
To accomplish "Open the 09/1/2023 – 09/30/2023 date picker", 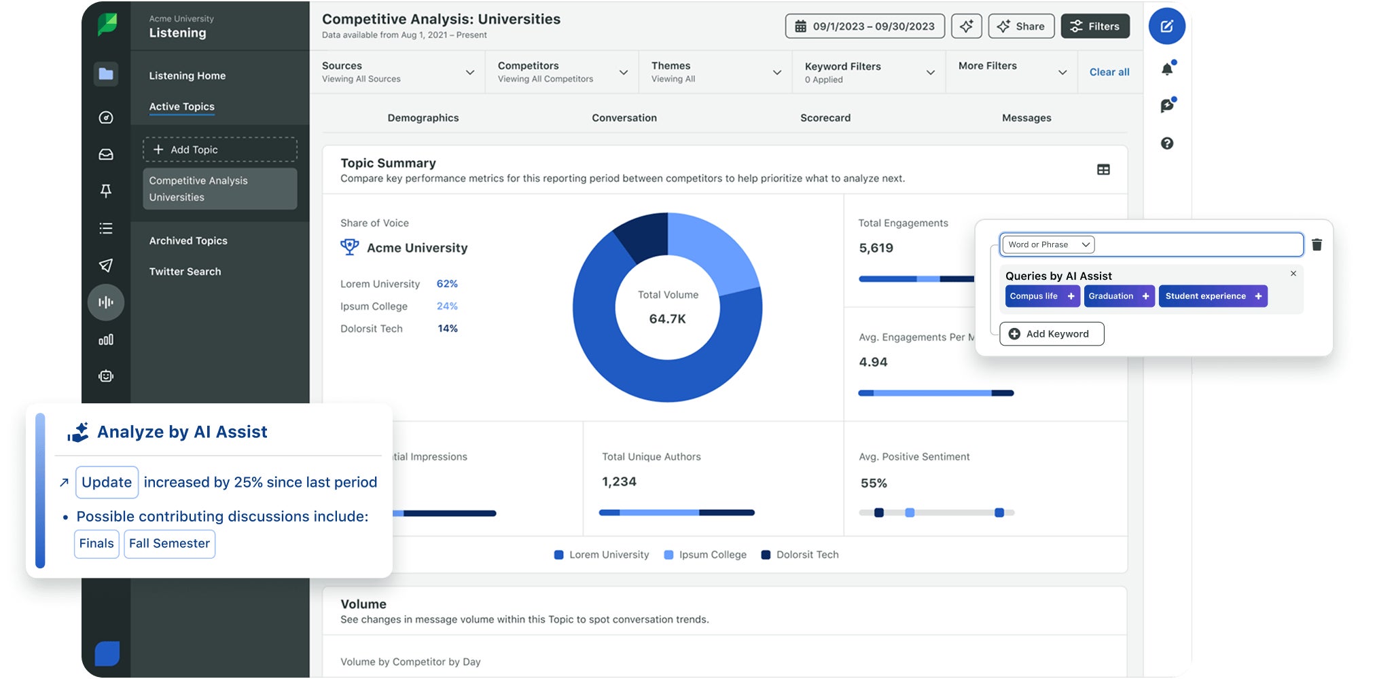I will (x=864, y=26).
